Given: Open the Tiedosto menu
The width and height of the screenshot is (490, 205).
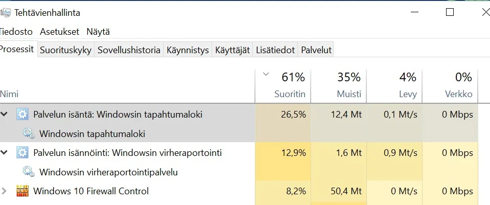Looking at the screenshot, I should [16, 32].
